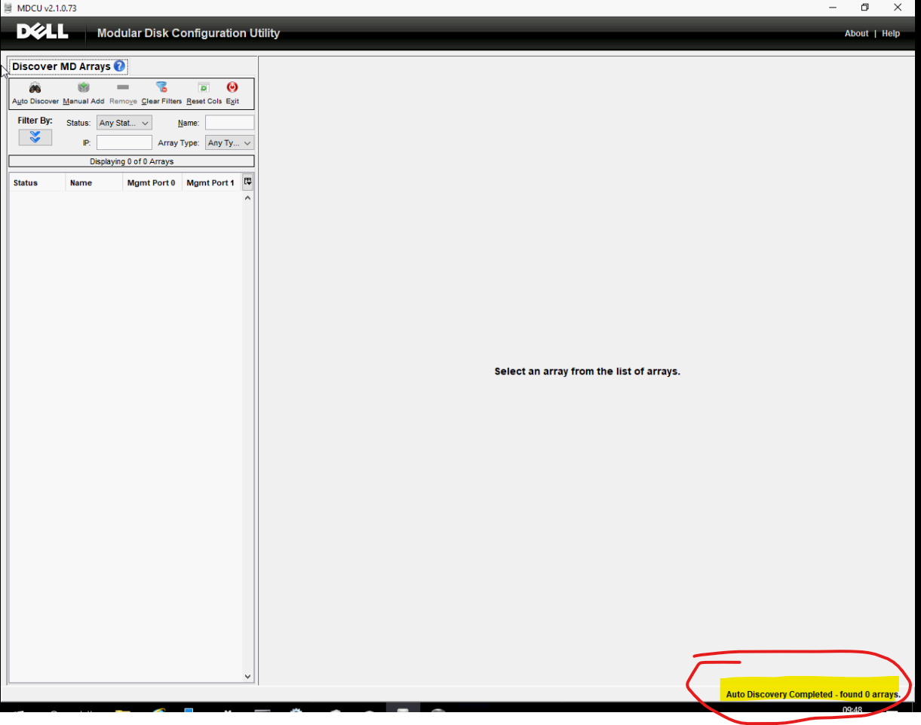This screenshot has height=725, width=921.
Task: Reset Cols in the array table
Action: click(x=204, y=88)
